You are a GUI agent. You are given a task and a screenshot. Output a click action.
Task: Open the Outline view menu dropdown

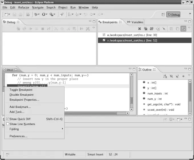(x=189, y=76)
